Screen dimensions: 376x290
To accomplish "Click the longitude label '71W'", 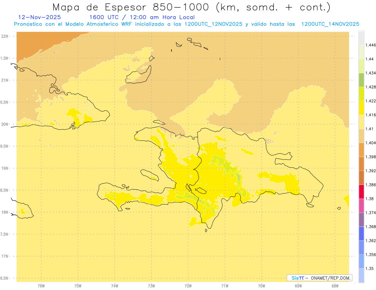I will [225, 286].
